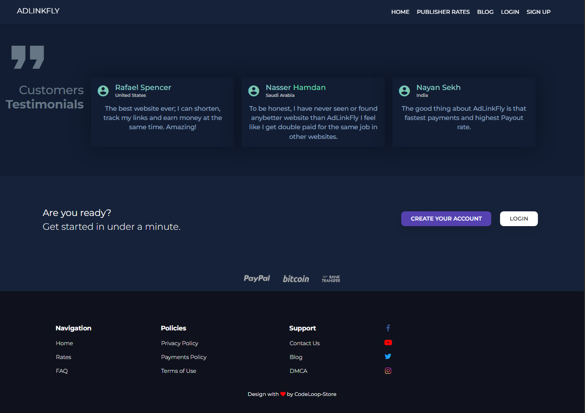Click the 'fastest payments' testimonial text
585x413 pixels.
click(464, 118)
